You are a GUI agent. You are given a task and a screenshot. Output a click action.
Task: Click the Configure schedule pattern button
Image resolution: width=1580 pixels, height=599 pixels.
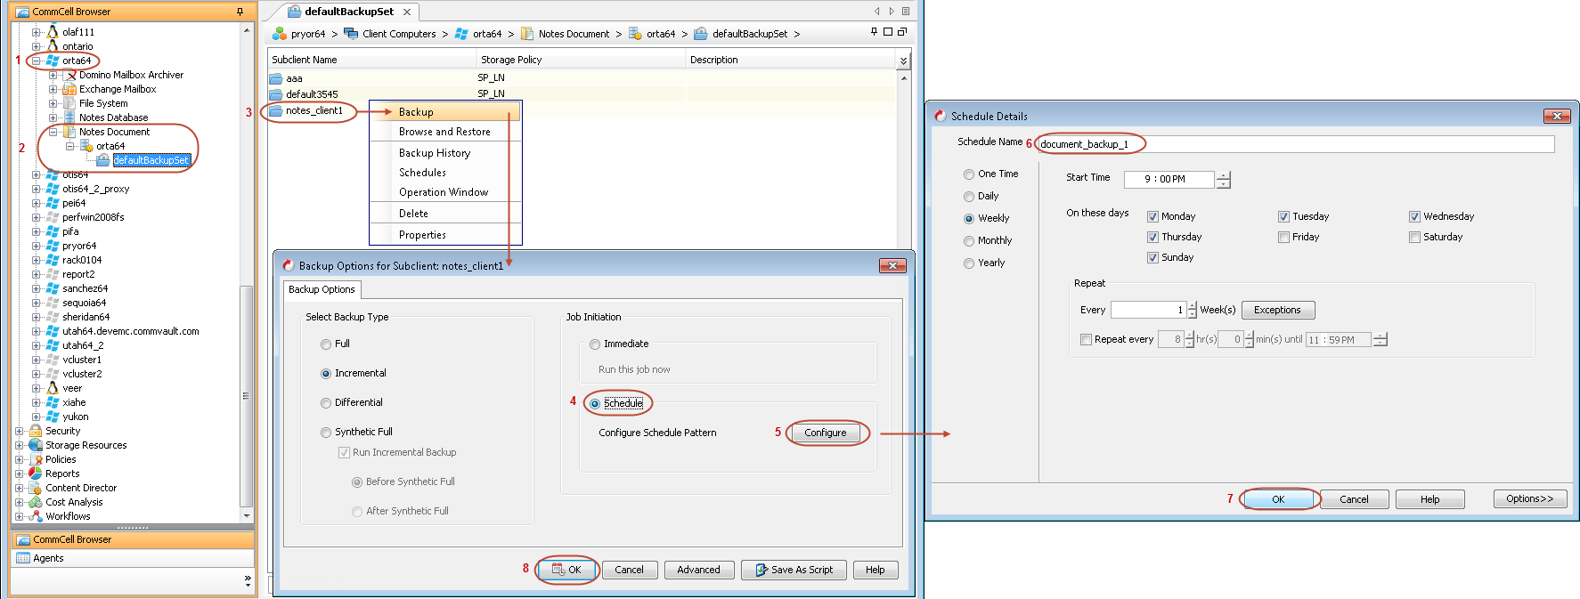click(x=825, y=433)
